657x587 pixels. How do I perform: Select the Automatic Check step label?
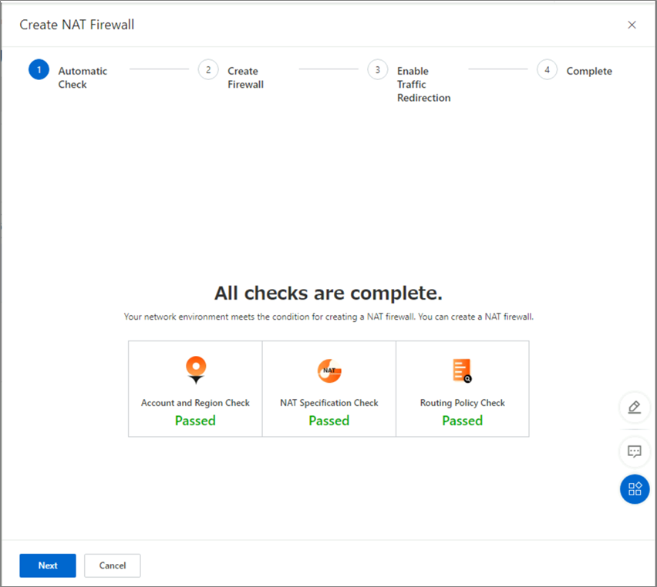pos(83,78)
